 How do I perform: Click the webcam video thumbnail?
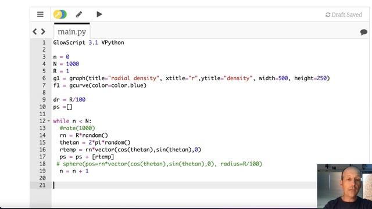(x=345, y=186)
